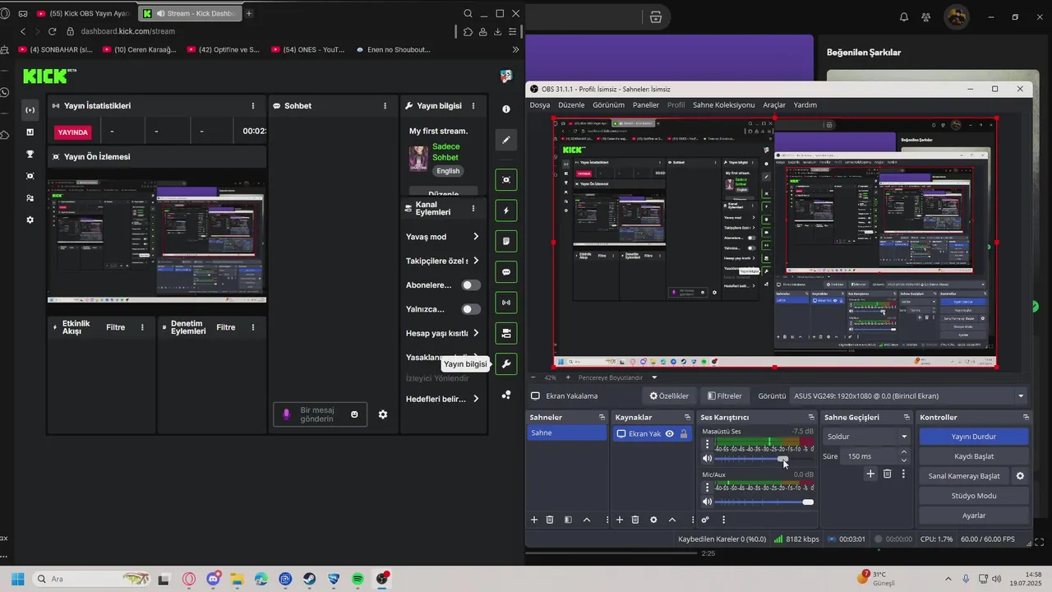This screenshot has height=592, width=1052.
Task: Open virtual camera settings gear in Kontroller
Action: click(x=1020, y=476)
